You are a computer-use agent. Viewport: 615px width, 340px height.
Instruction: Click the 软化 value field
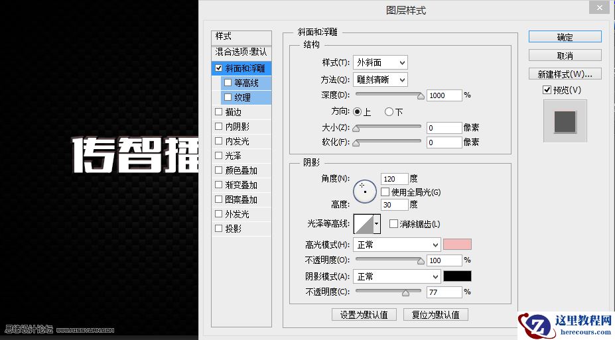(x=444, y=142)
